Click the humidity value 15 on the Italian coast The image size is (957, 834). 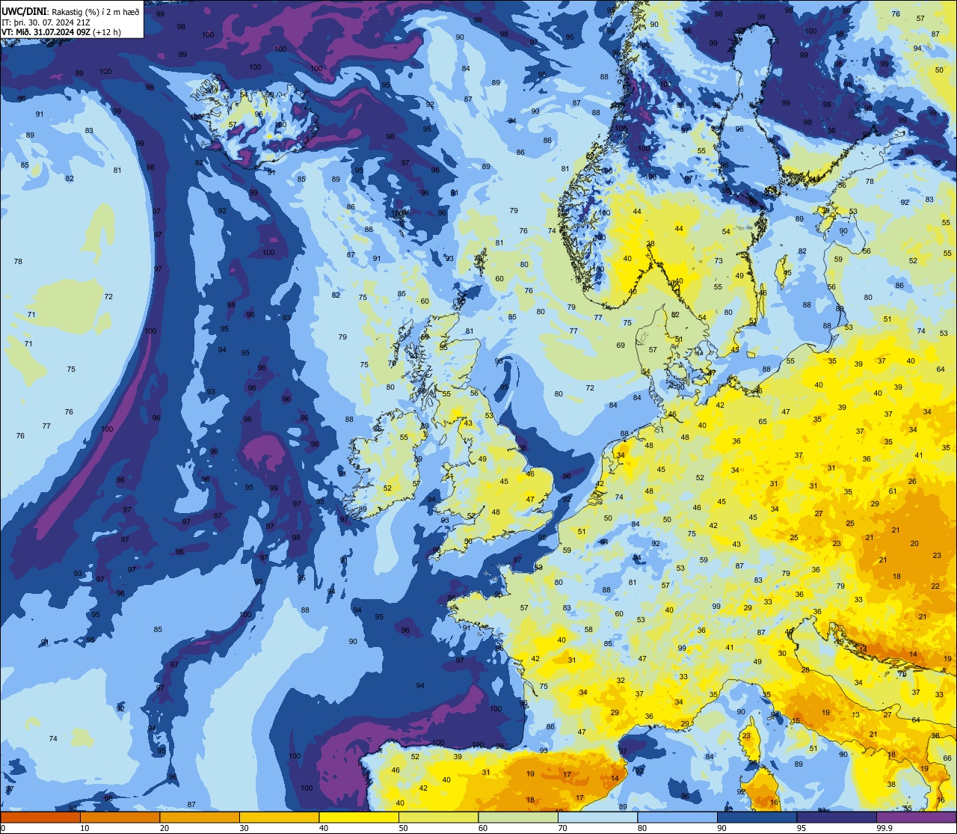pyautogui.click(x=796, y=721)
